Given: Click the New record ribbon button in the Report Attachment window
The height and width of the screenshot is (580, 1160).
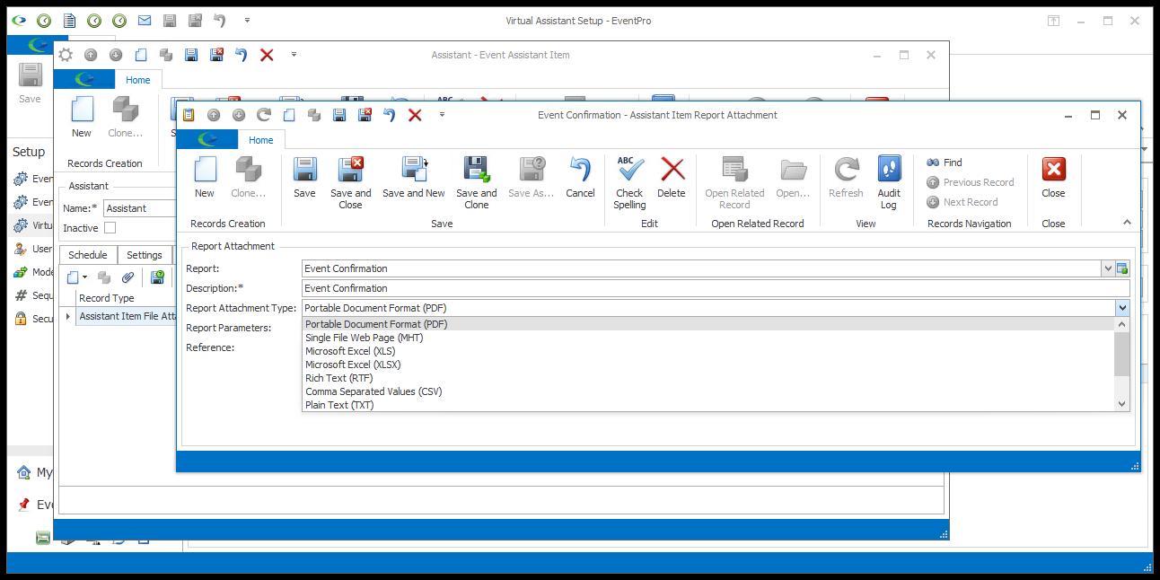Looking at the screenshot, I should pyautogui.click(x=205, y=177).
